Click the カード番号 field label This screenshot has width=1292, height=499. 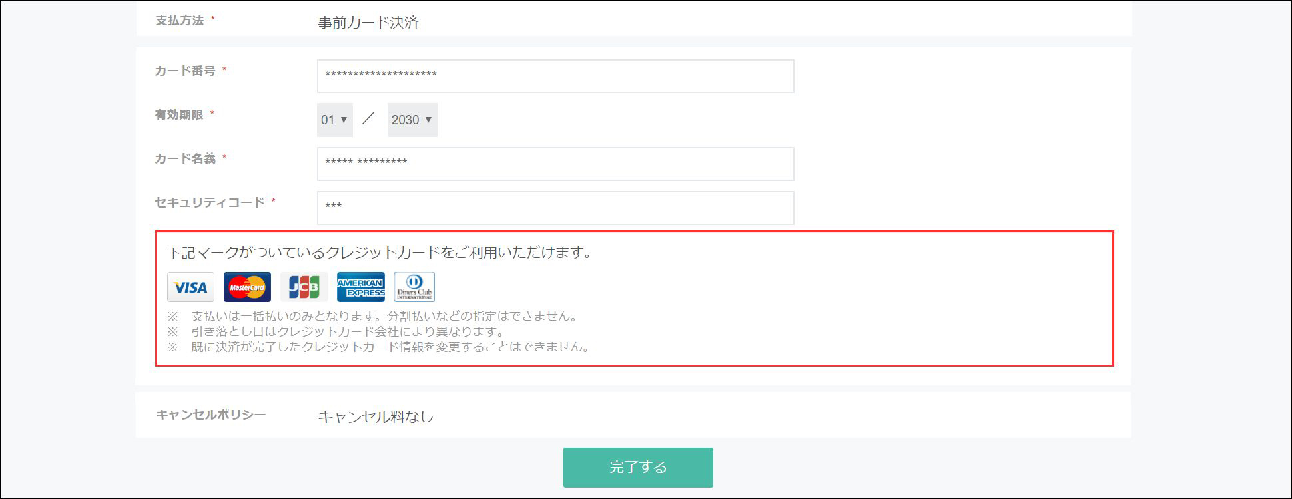[185, 71]
